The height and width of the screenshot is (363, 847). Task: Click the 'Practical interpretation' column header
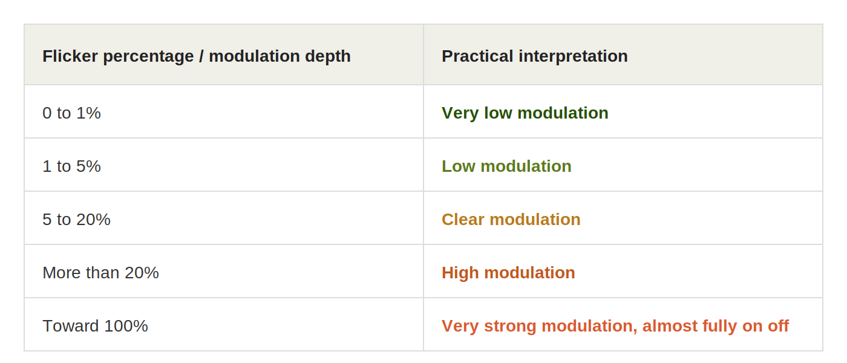pyautogui.click(x=623, y=54)
